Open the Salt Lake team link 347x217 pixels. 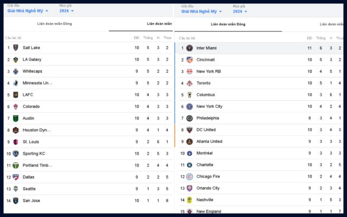(31, 48)
